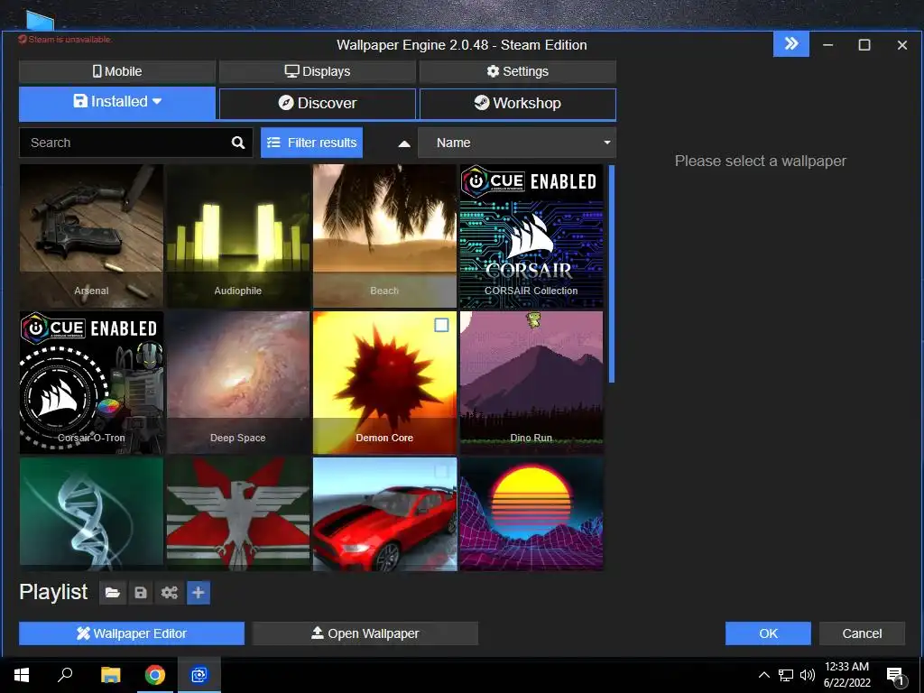
Task: Add wallpaper to playlist with plus icon
Action: tap(199, 593)
